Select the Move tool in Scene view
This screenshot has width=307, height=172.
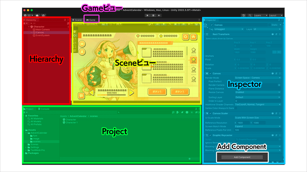pos(75,36)
